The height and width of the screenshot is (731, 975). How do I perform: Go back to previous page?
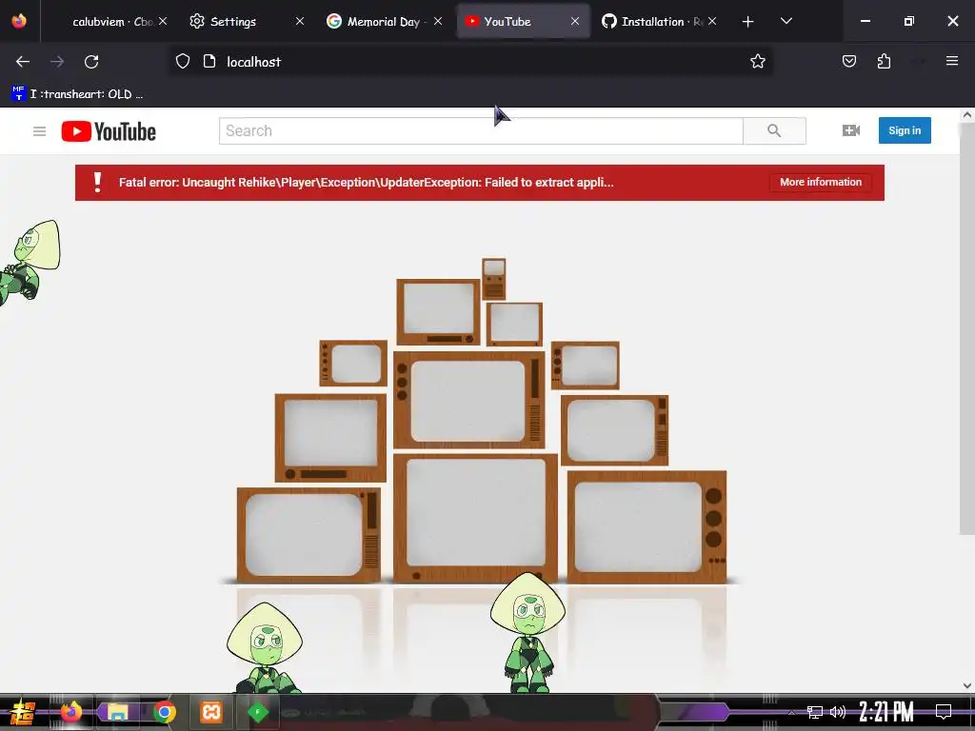(23, 62)
